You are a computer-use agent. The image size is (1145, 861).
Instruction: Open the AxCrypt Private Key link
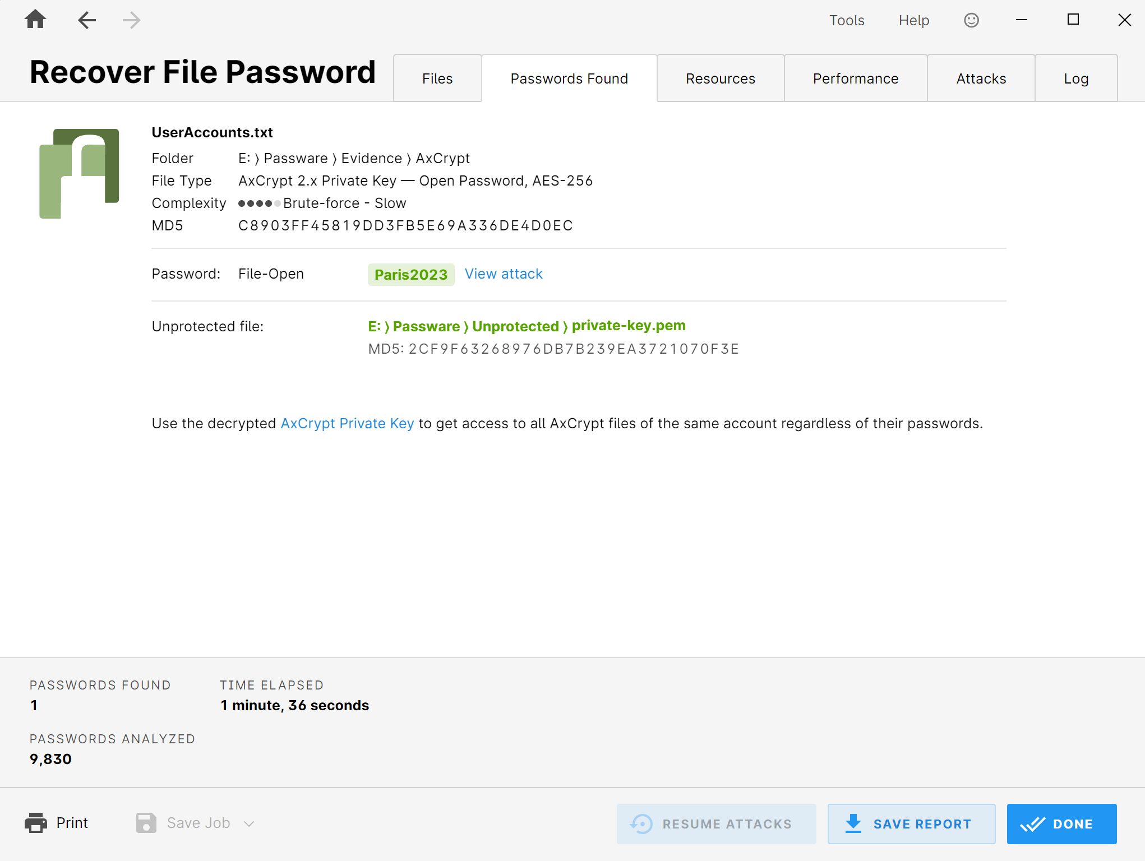pyautogui.click(x=347, y=423)
